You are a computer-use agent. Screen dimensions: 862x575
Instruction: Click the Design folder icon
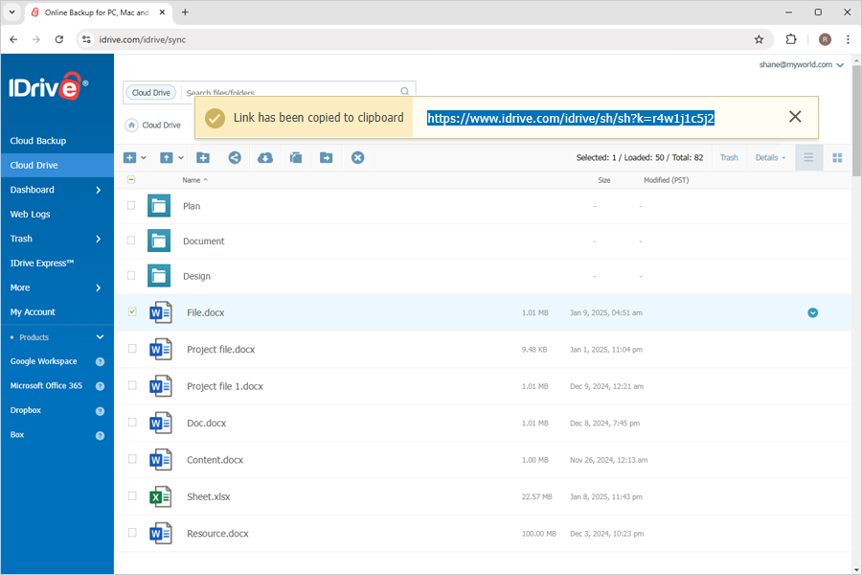click(x=159, y=276)
